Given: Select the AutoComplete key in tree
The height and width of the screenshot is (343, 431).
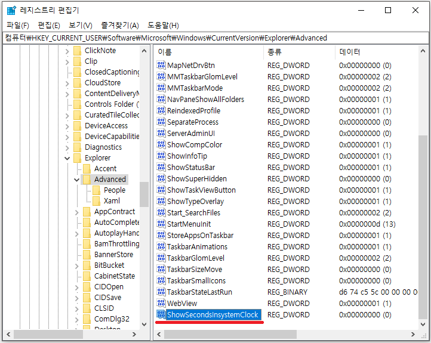Looking at the screenshot, I should (116, 222).
